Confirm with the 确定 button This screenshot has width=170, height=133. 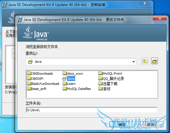pyautogui.click(x=122, y=125)
